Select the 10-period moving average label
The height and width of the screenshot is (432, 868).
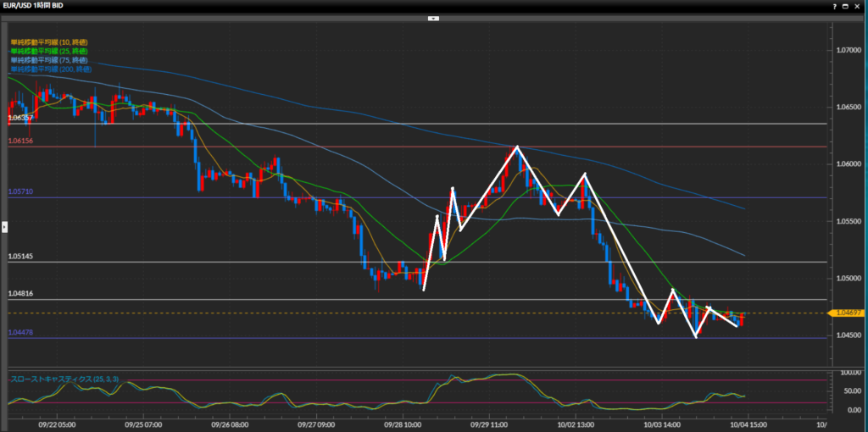(x=49, y=42)
